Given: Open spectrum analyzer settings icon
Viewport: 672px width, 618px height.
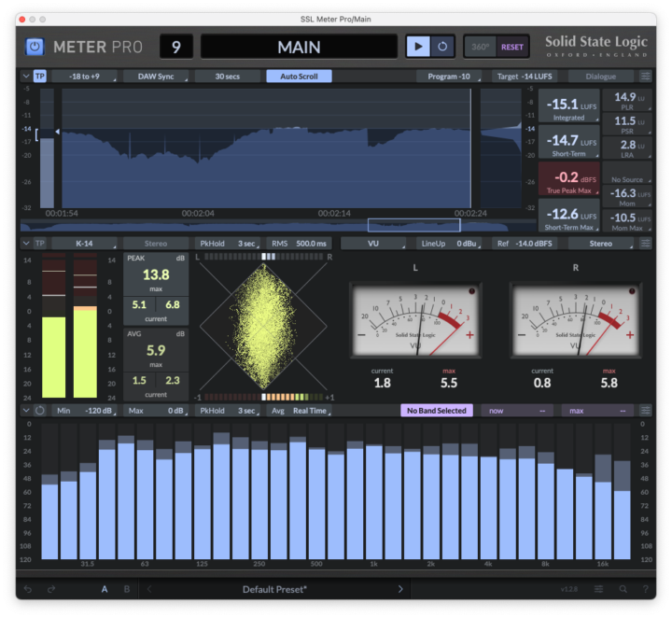Looking at the screenshot, I should point(645,411).
